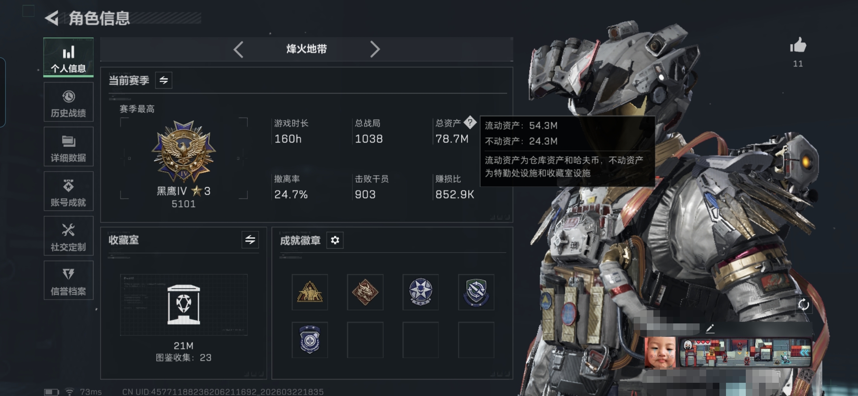Open the 成就徽章 gear settings
858x396 pixels.
coord(335,240)
